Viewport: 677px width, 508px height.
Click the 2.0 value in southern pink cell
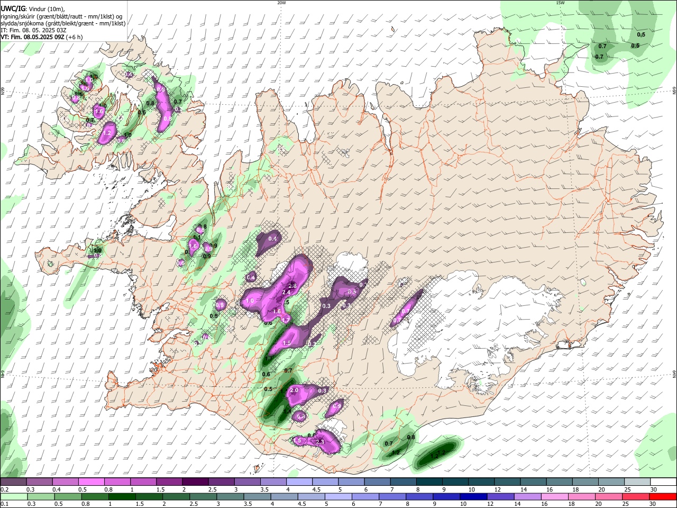tap(295, 390)
